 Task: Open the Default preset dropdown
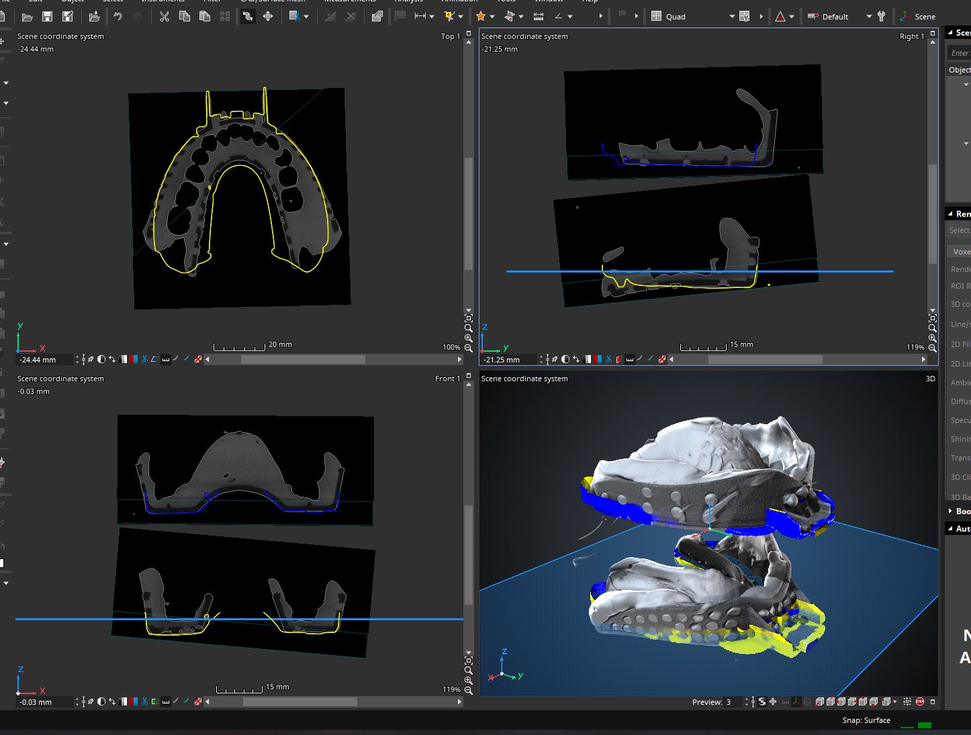(x=868, y=17)
